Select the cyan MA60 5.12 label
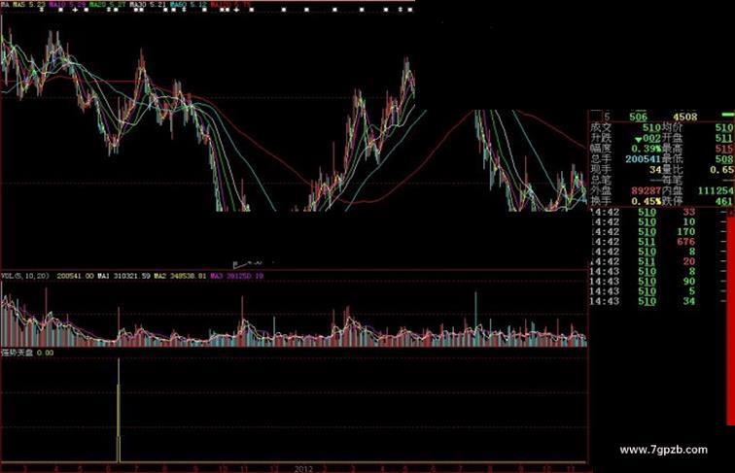 (188, 4)
